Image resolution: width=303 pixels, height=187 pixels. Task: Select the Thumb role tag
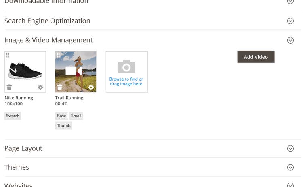click(63, 125)
